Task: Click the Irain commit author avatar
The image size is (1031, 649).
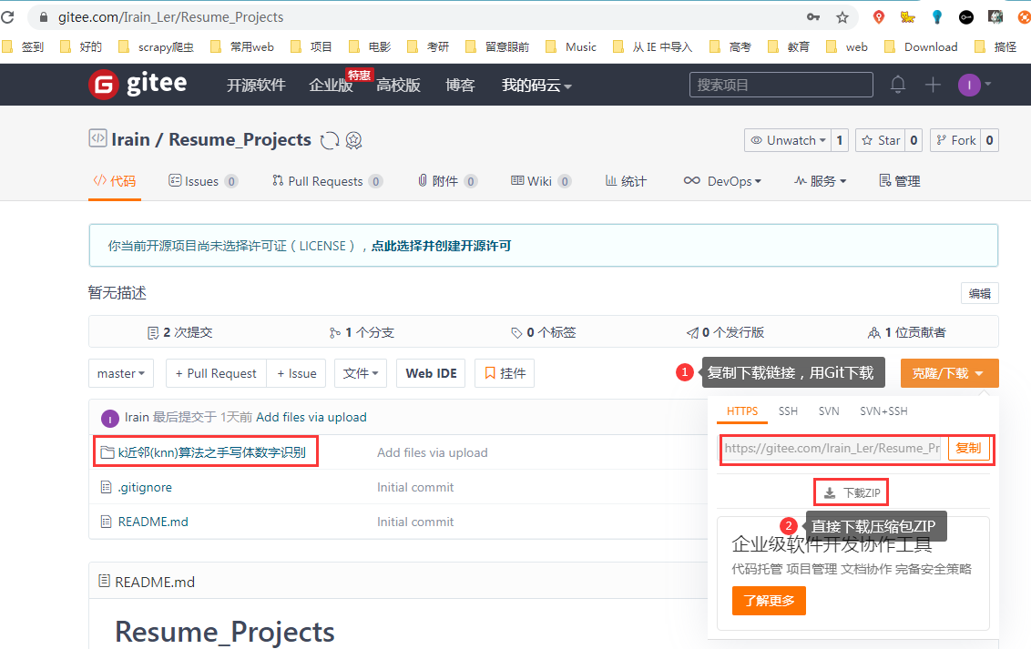Action: pyautogui.click(x=110, y=418)
